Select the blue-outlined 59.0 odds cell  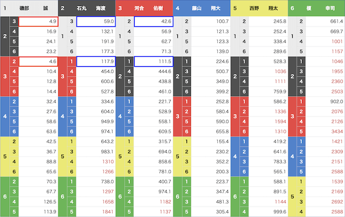point(95,22)
